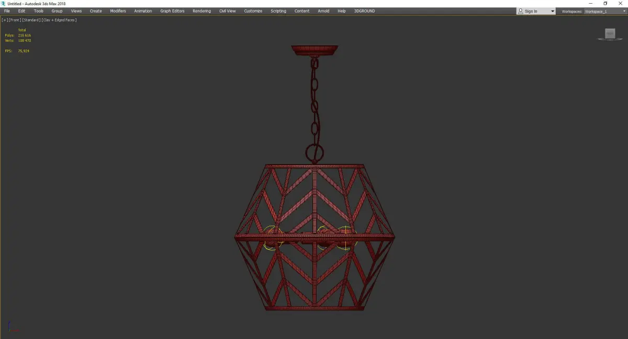Open the 3DGROUND menu
Screen dimensions: 628x339
point(364,11)
